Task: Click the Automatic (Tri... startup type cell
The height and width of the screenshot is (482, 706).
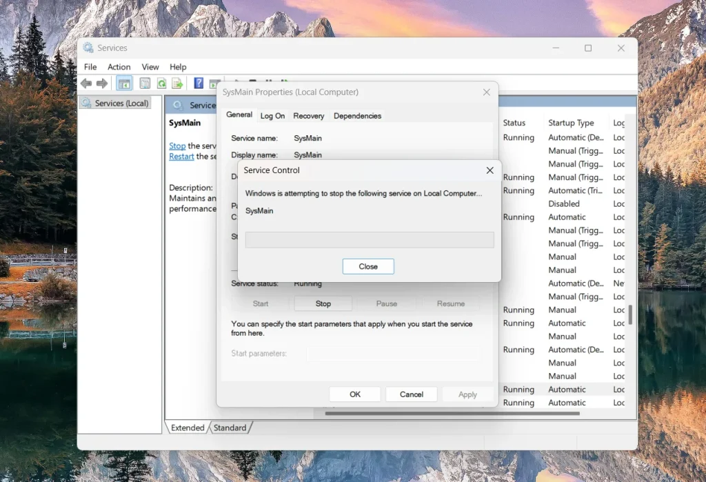Action: point(575,190)
